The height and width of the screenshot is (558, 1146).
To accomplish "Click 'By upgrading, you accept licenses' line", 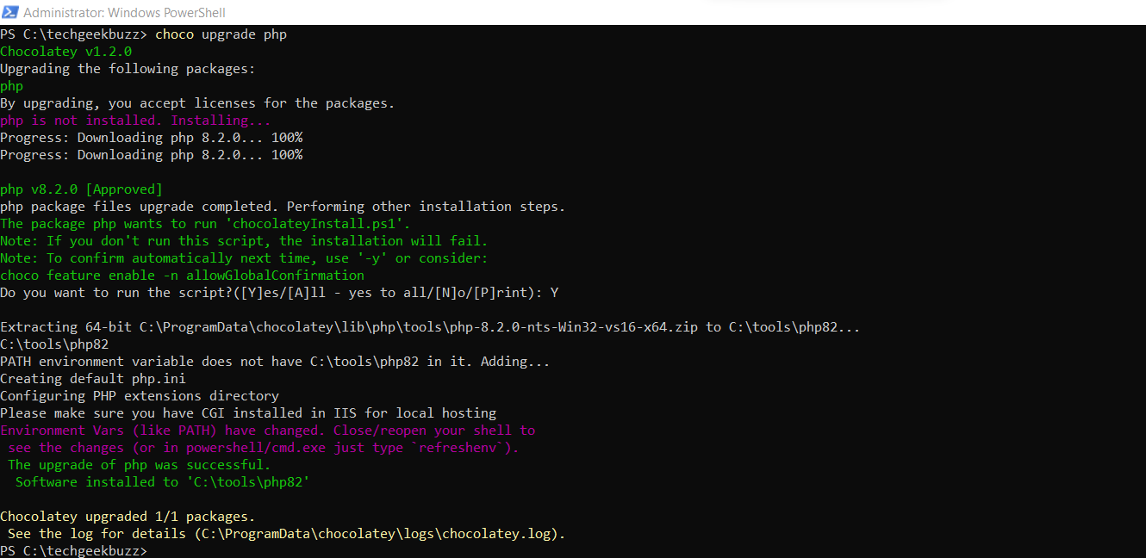I will click(x=197, y=103).
